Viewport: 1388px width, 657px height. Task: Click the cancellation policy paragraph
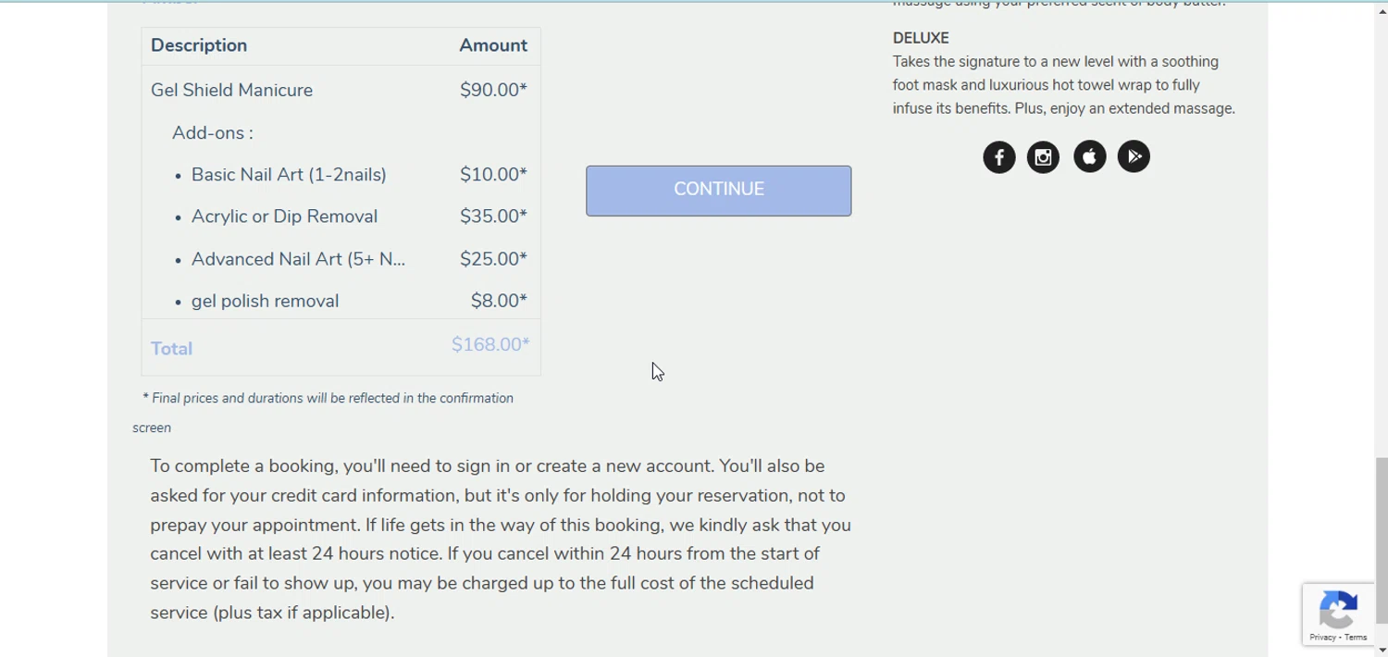tap(501, 539)
